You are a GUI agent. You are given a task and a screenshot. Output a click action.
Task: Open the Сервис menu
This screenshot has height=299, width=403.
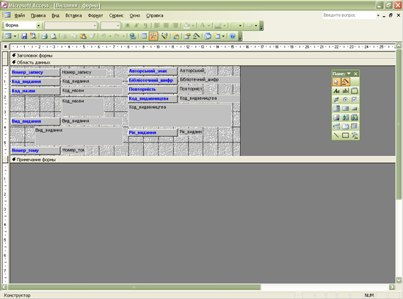pyautogui.click(x=116, y=15)
